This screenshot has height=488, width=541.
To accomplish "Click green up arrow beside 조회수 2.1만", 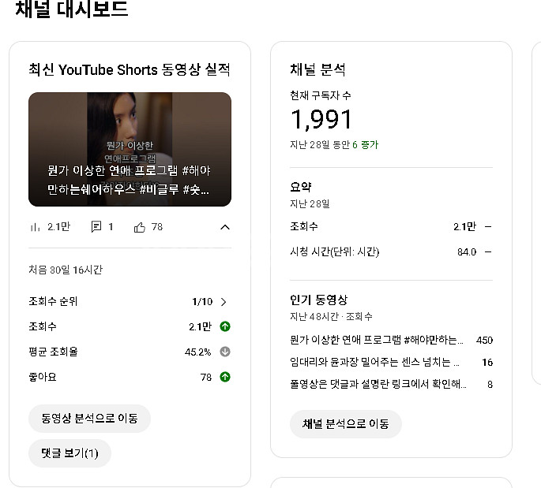I will click(224, 326).
